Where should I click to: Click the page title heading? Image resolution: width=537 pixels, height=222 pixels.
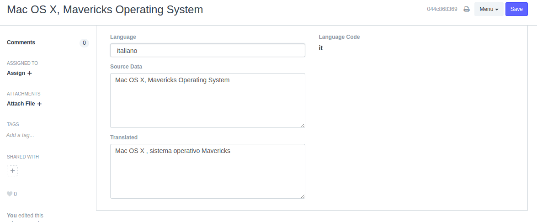(105, 10)
